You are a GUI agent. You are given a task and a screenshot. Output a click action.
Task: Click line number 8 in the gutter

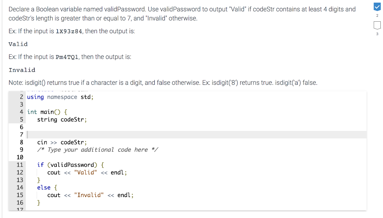[21, 142]
